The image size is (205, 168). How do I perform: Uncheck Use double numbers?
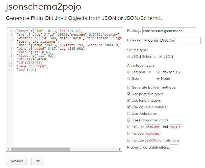[129, 107]
